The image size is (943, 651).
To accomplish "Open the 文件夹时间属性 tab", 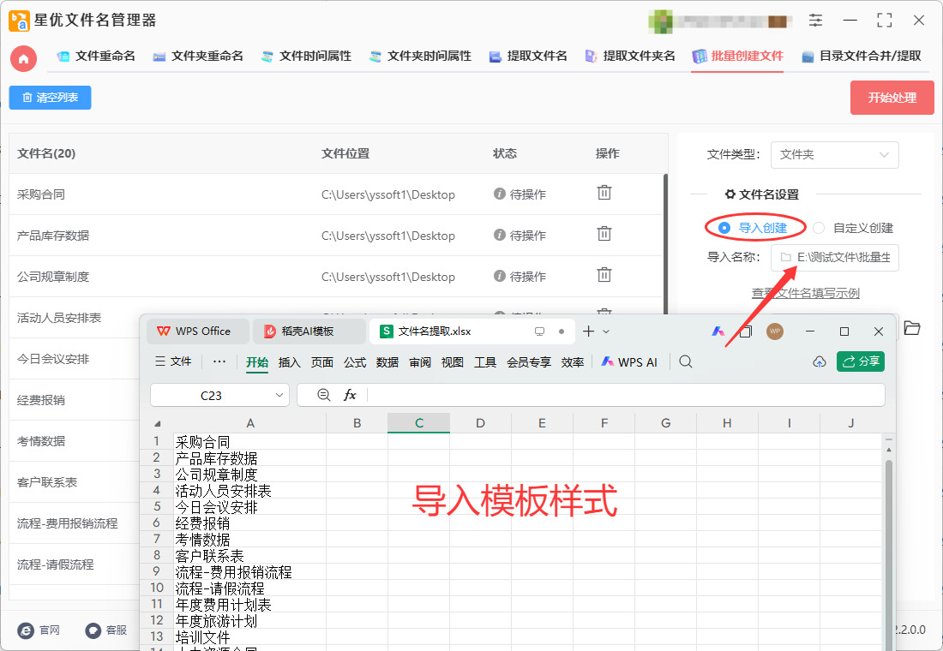I will tap(420, 56).
